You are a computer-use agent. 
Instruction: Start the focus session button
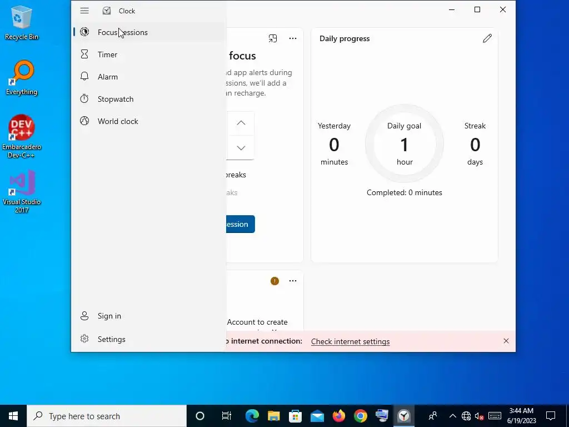click(x=240, y=224)
